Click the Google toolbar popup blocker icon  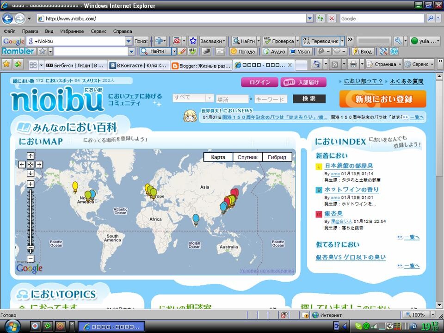(x=177, y=41)
